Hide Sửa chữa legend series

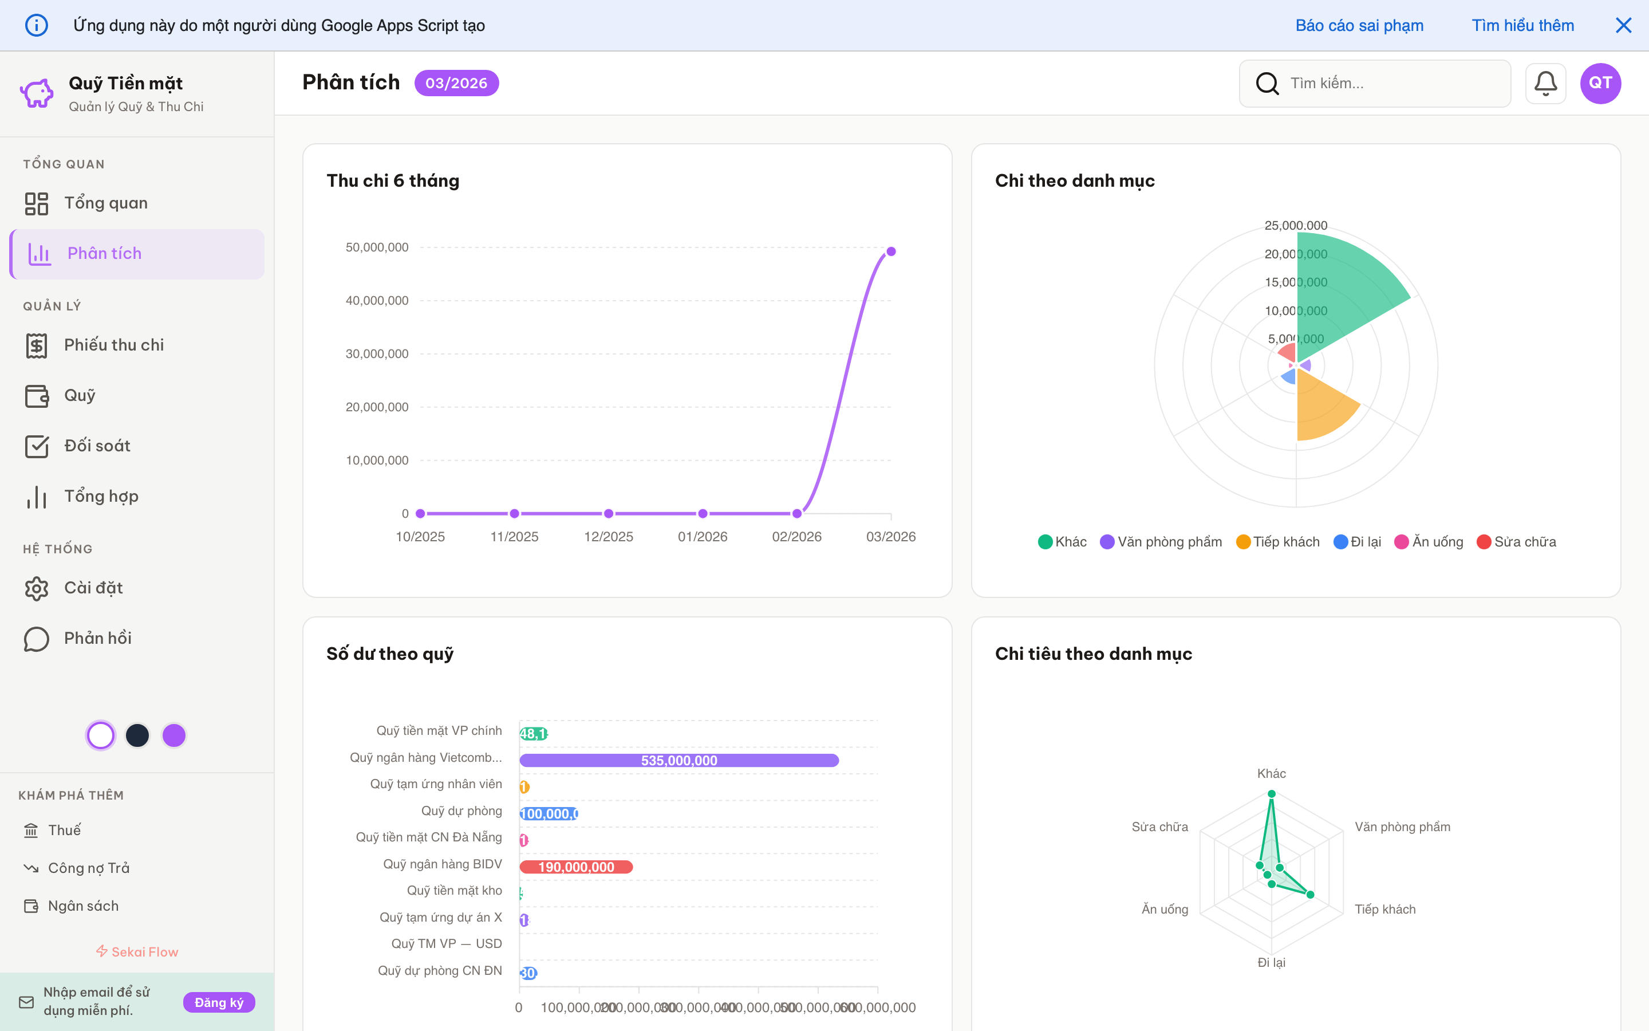(1516, 542)
